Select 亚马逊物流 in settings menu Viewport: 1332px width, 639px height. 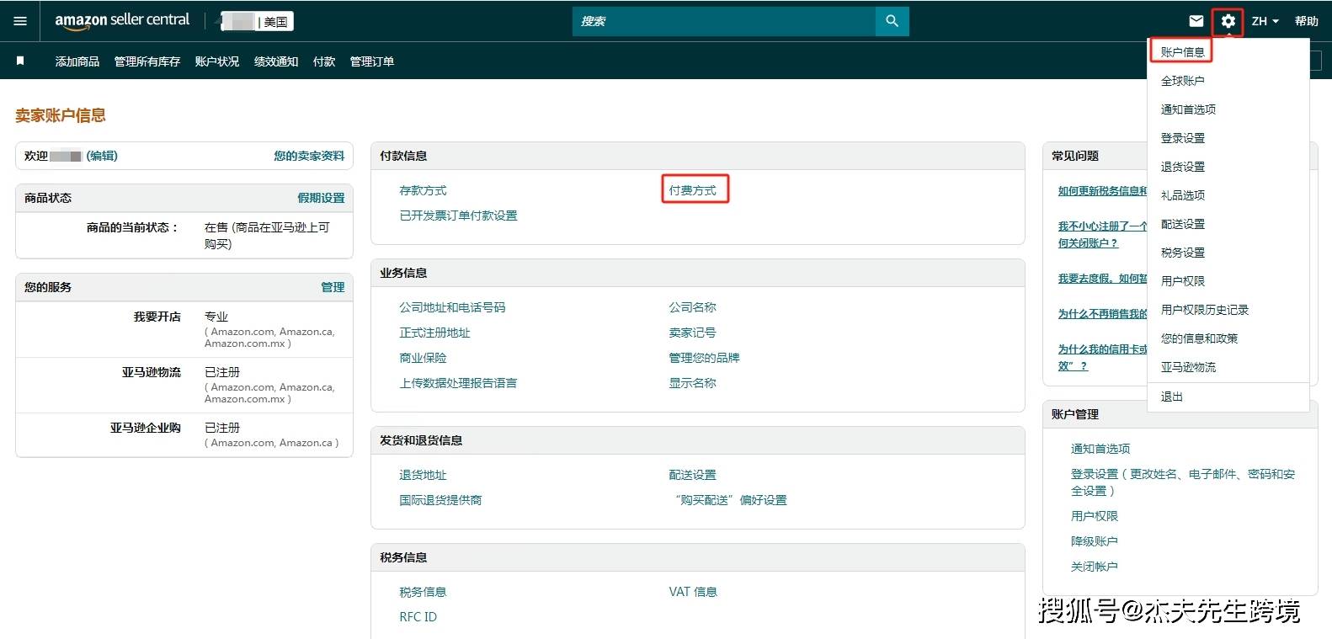pos(1188,367)
